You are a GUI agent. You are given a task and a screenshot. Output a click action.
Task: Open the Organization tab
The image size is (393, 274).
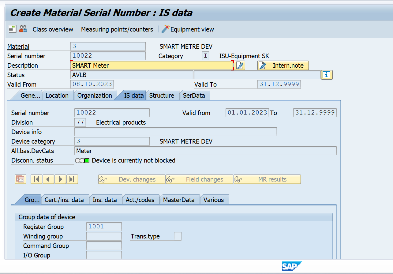click(95, 96)
